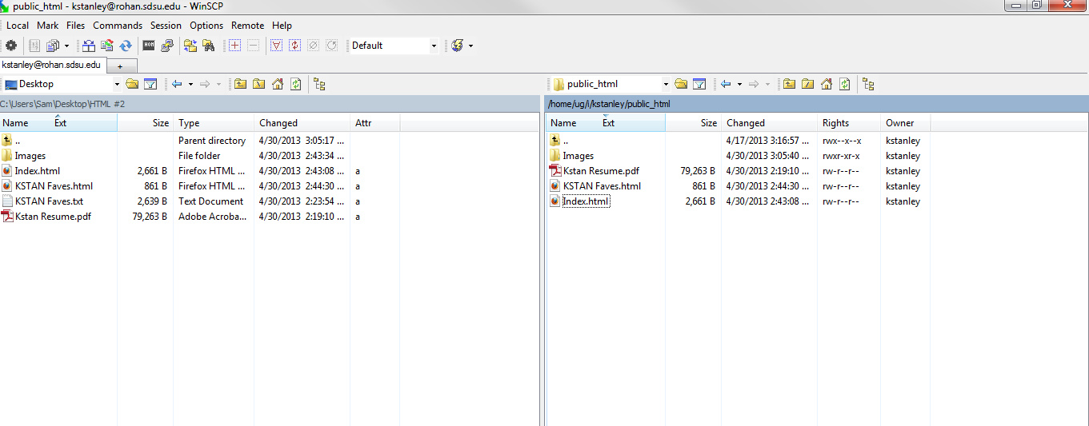Open the terminal console icon
This screenshot has height=426, width=1089.
coord(149,46)
